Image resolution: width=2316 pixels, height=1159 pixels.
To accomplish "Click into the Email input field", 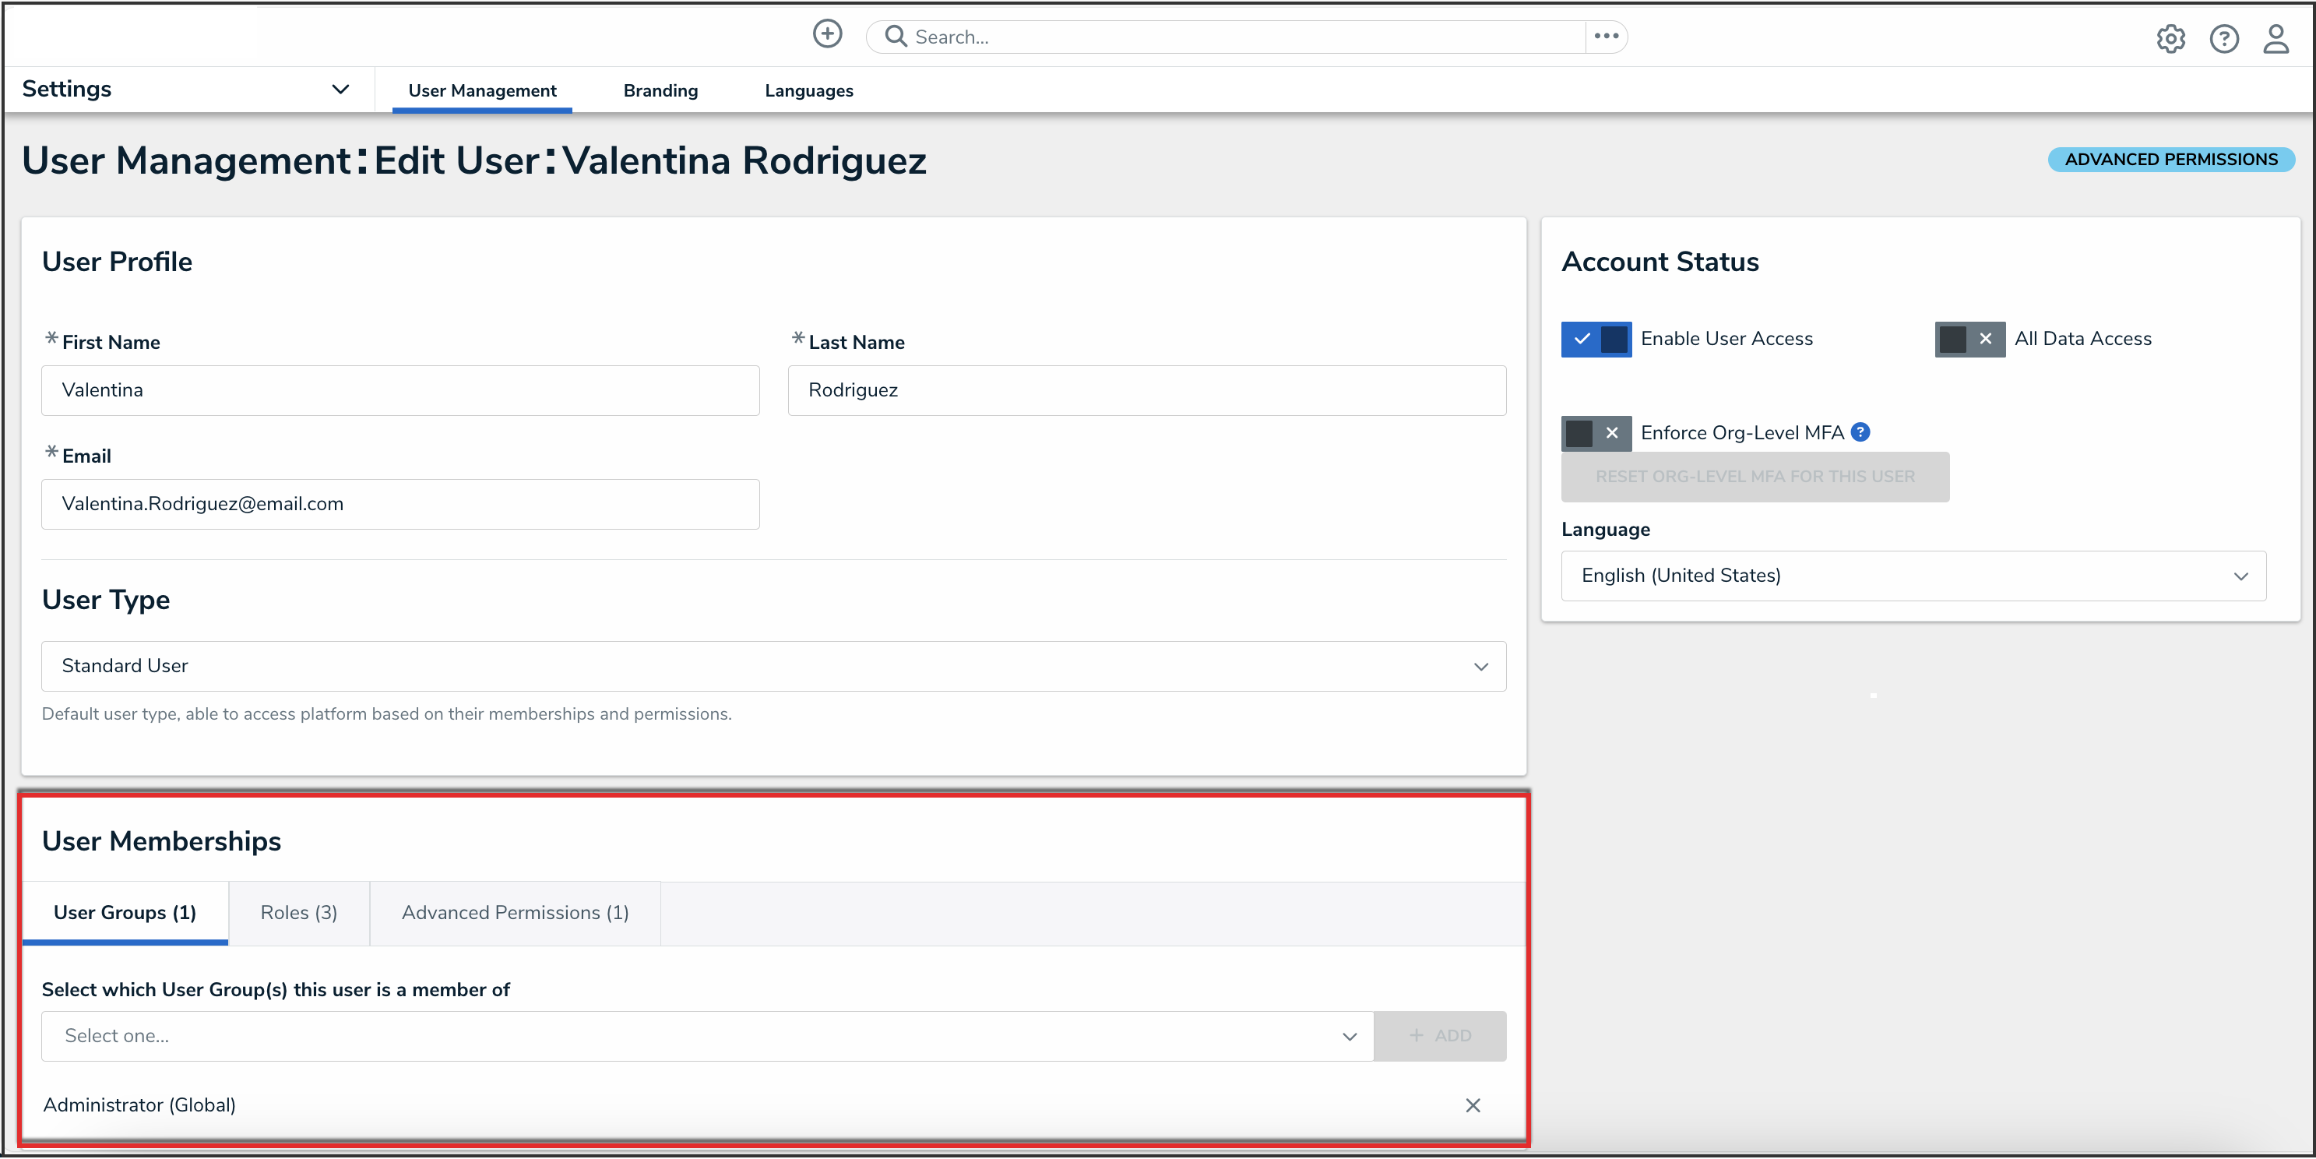I will 400,505.
